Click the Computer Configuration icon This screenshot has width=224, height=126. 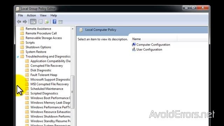tap(134, 44)
